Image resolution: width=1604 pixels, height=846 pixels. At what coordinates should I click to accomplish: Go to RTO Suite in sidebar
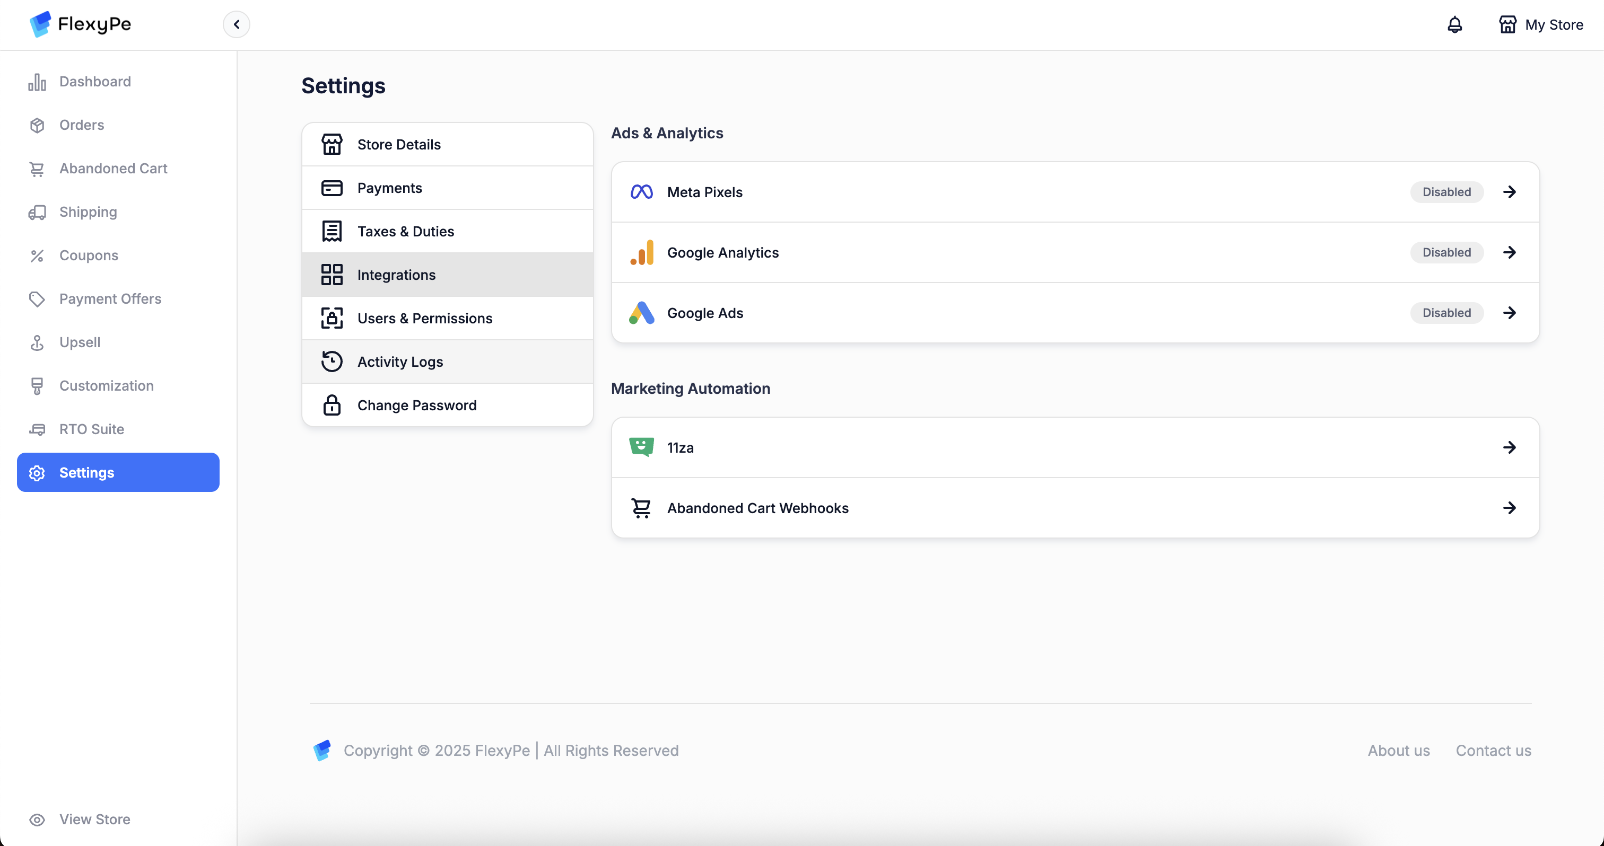tap(92, 429)
